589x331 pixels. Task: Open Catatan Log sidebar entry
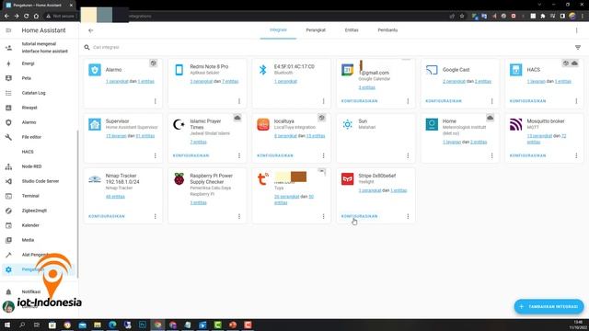(33, 93)
